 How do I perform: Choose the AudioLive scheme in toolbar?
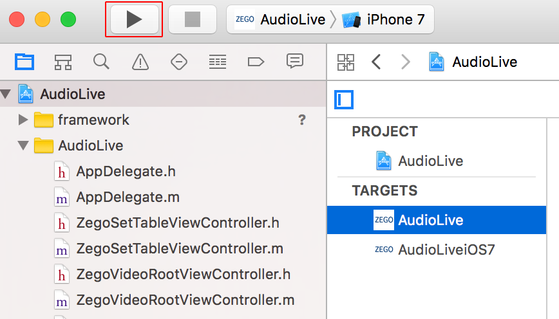click(280, 19)
